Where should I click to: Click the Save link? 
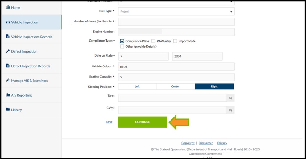coord(109,122)
